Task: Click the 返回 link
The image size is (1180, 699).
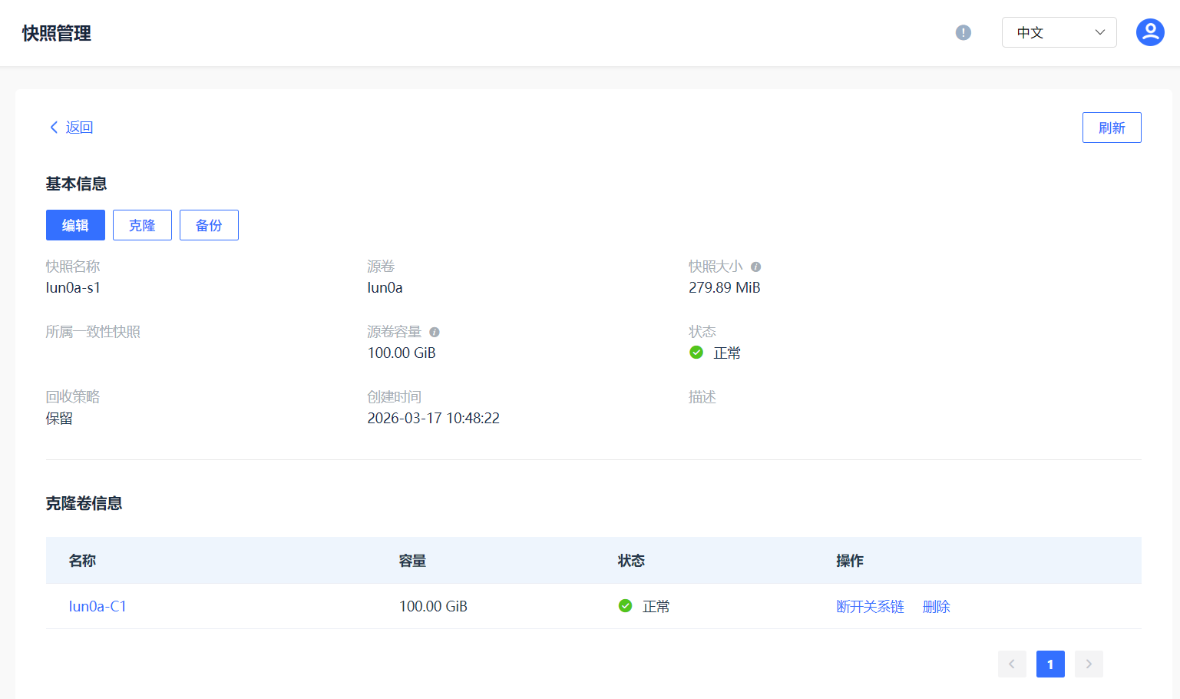Action: pyautogui.click(x=79, y=128)
